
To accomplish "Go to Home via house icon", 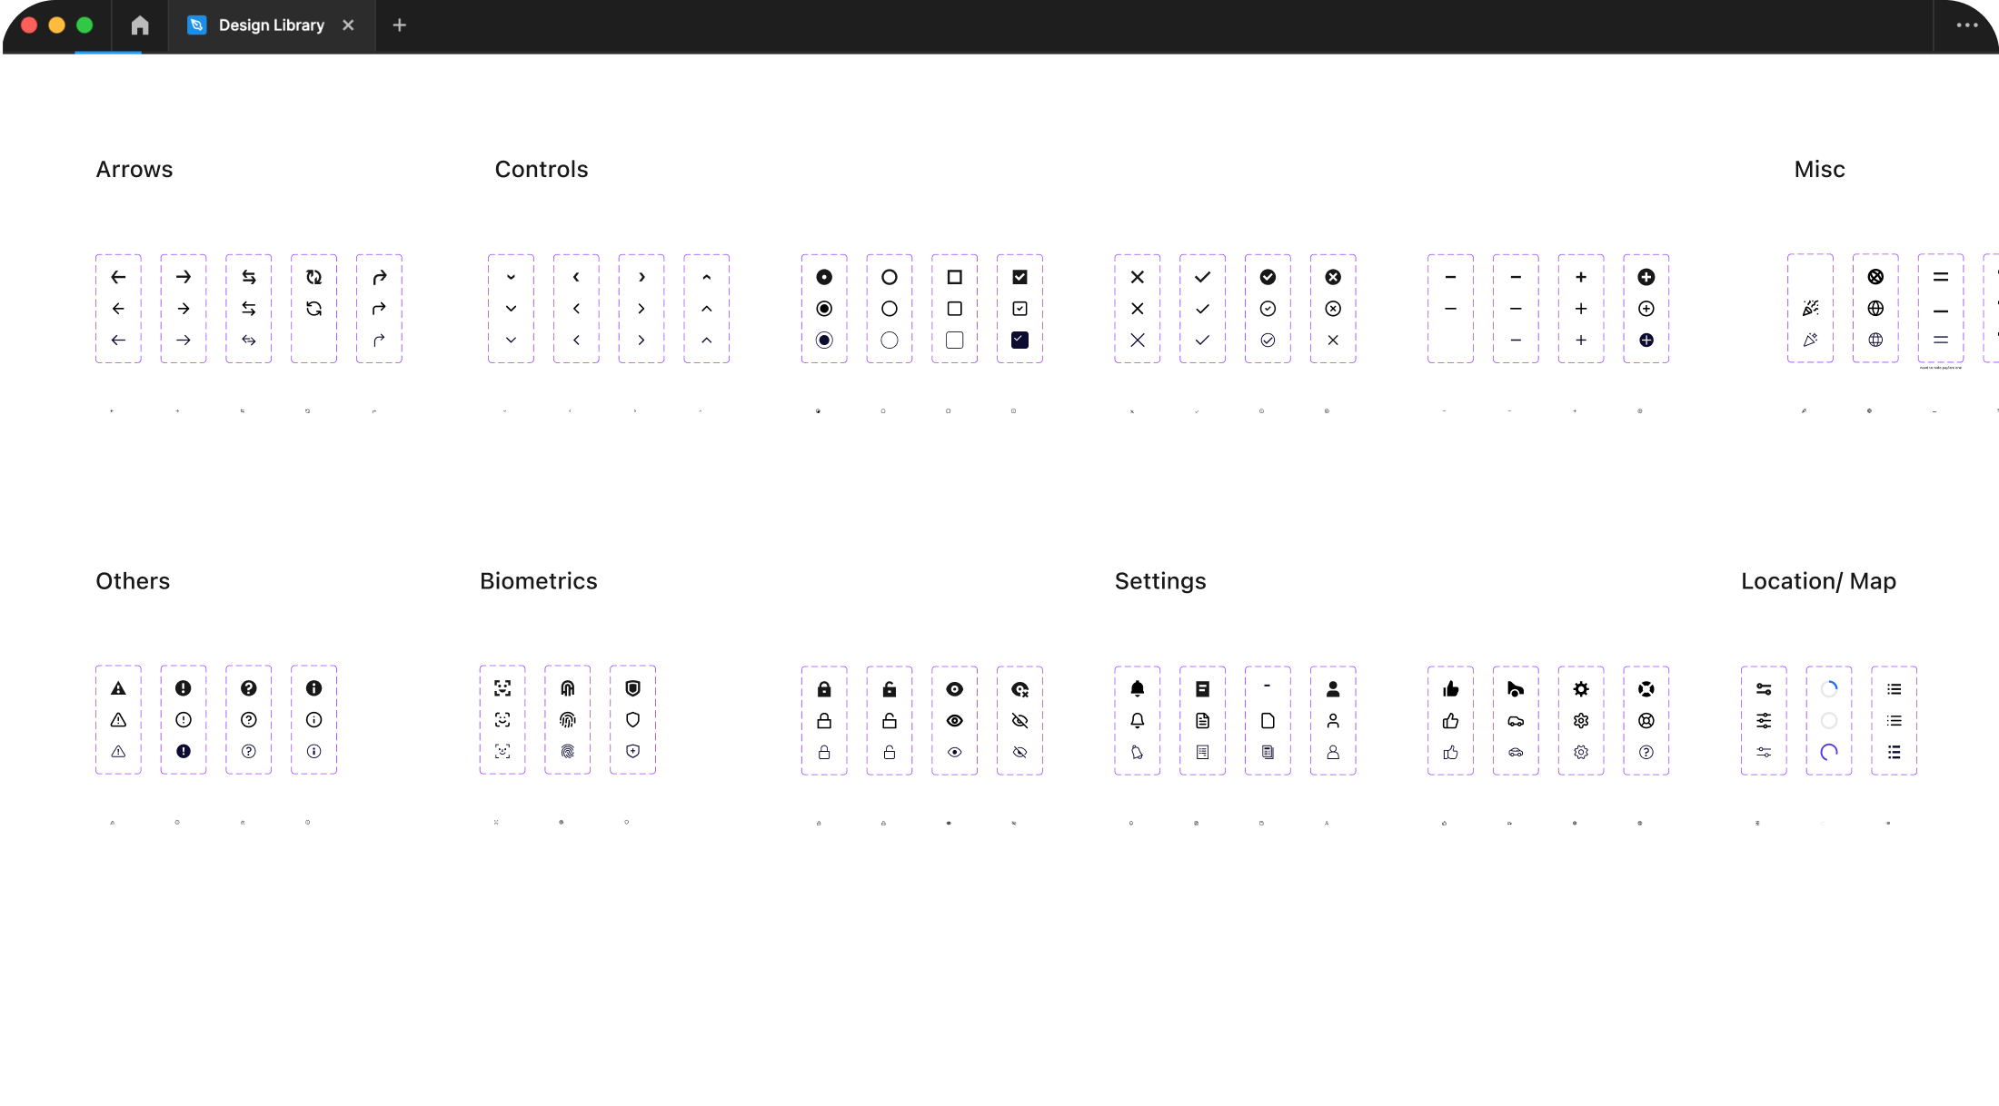I will 139,25.
